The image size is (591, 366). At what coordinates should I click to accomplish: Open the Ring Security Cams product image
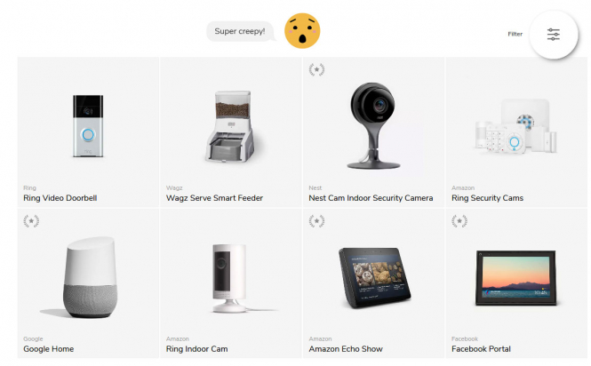pos(515,127)
